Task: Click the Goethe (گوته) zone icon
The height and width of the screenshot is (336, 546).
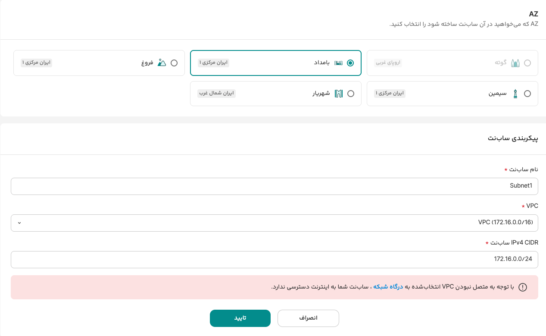Action: [515, 63]
